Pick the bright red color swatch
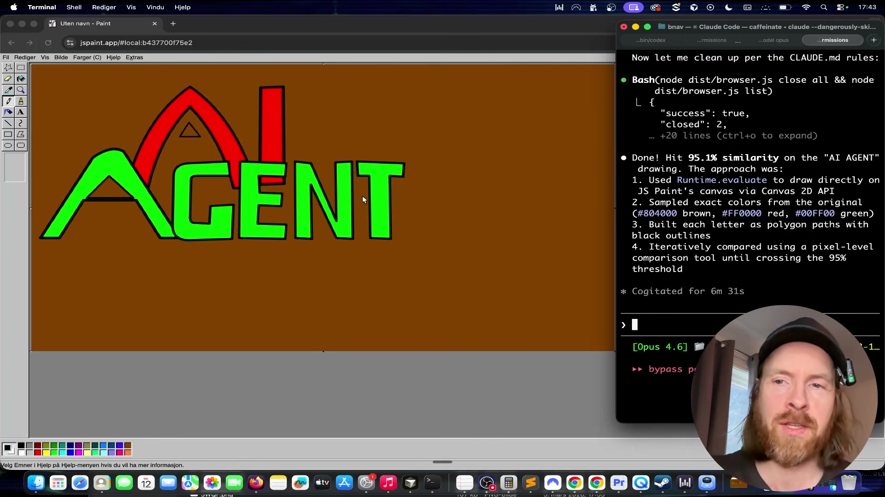 38,453
